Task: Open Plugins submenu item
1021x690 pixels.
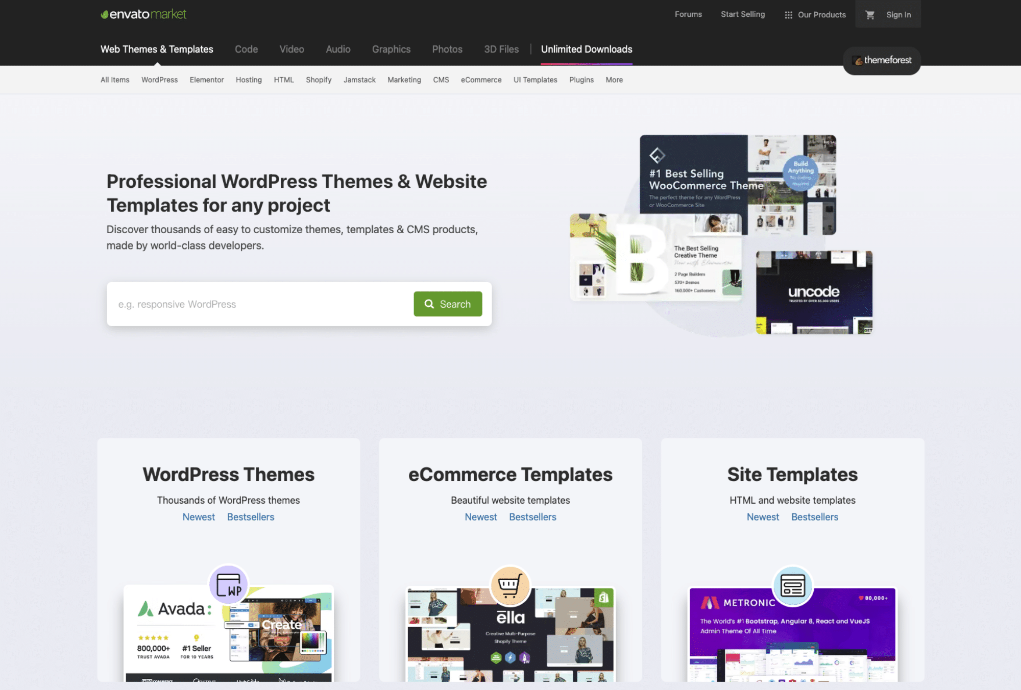Action: point(581,80)
